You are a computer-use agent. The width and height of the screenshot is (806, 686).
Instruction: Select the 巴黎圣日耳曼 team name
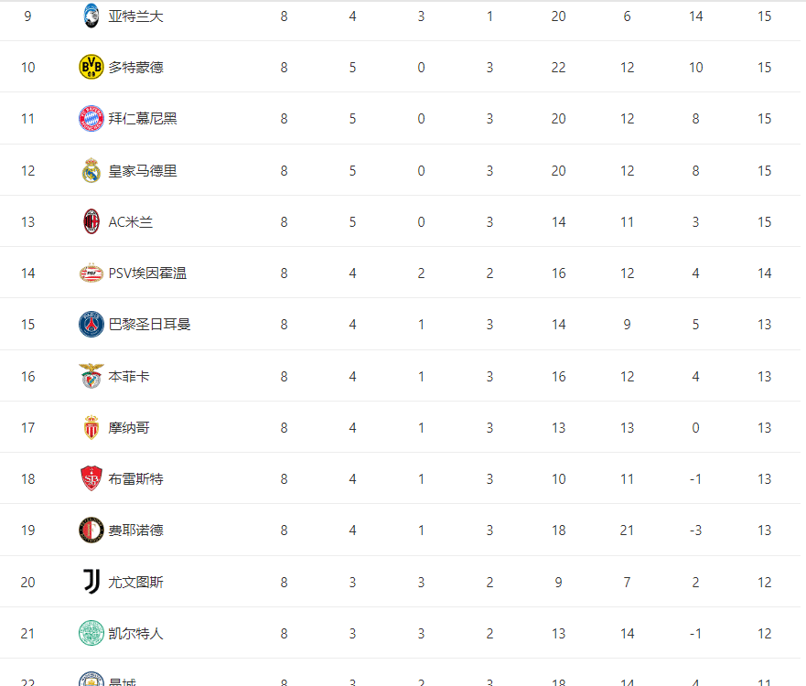149,325
